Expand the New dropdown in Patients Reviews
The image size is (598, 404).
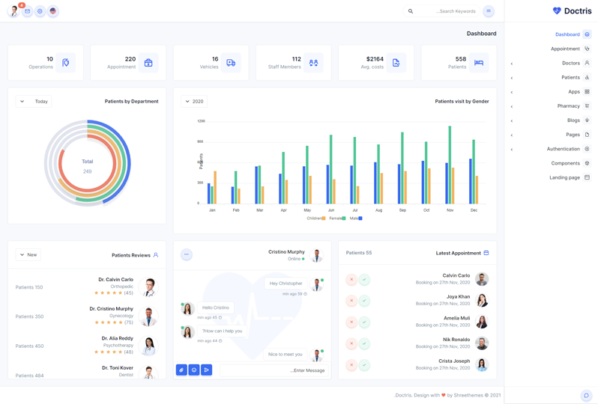coord(28,254)
